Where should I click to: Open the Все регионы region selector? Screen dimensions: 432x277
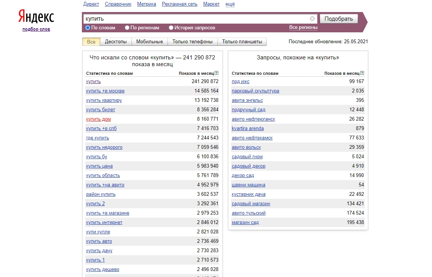pos(303,27)
